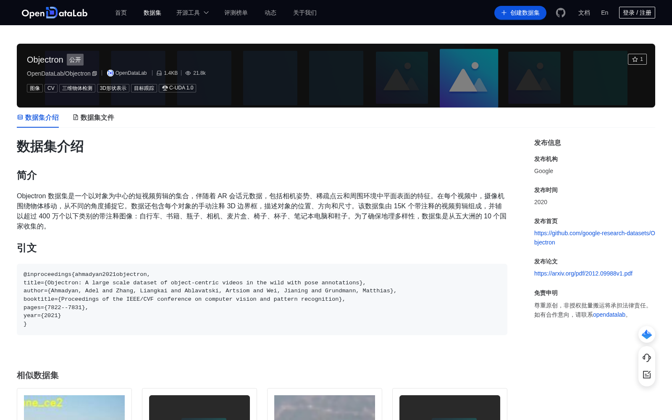Open fourth similar dataset card thumbnail
672x420 pixels.
pos(450,407)
